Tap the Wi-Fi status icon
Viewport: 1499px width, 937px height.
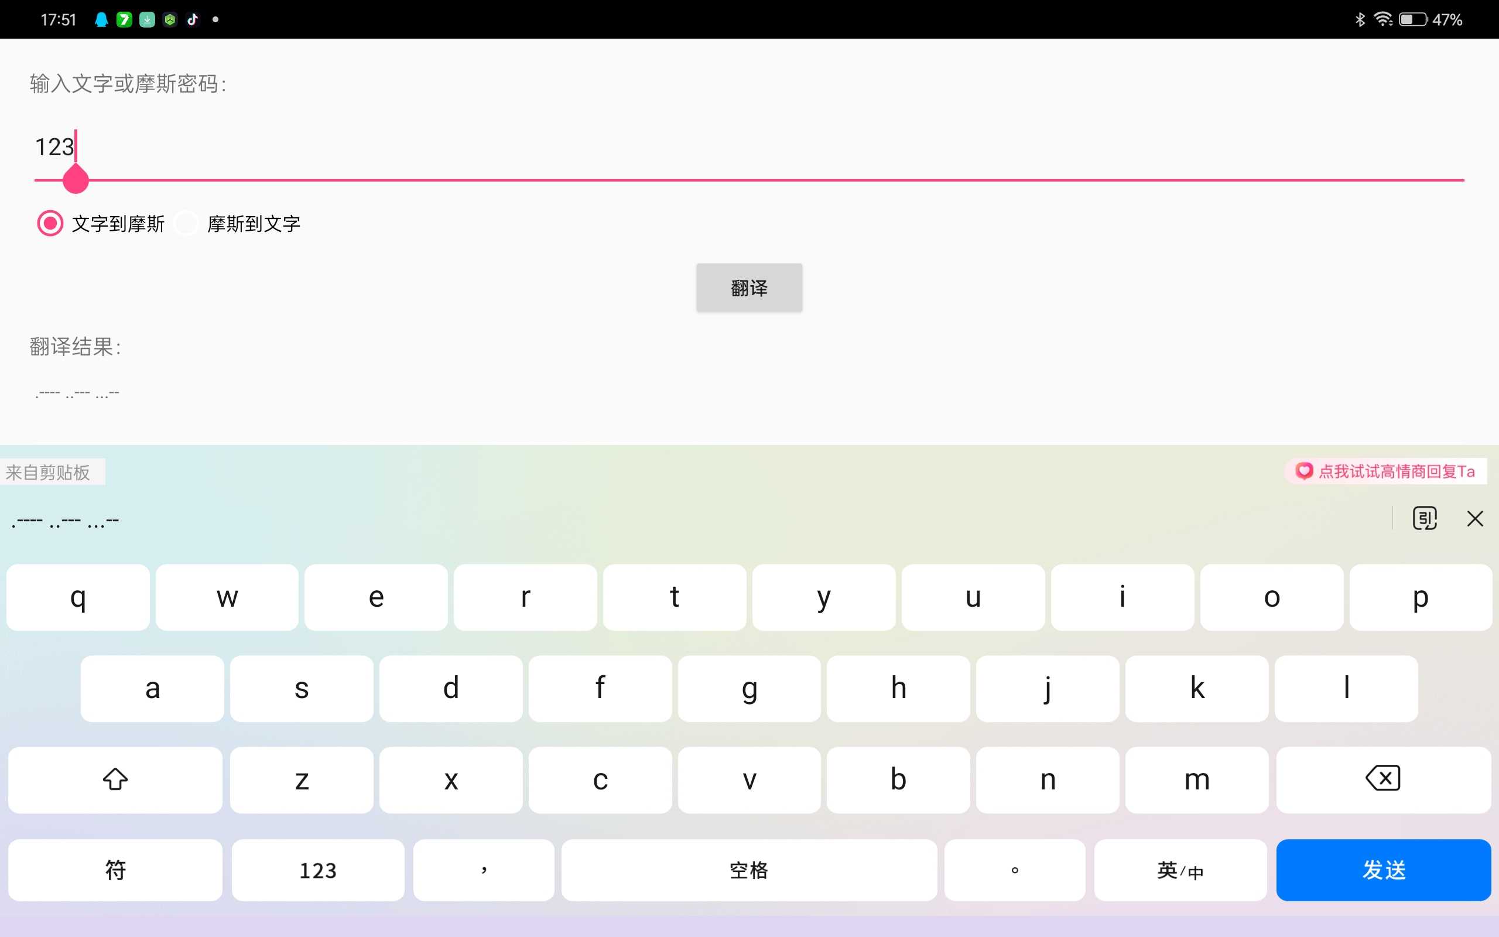pyautogui.click(x=1382, y=19)
